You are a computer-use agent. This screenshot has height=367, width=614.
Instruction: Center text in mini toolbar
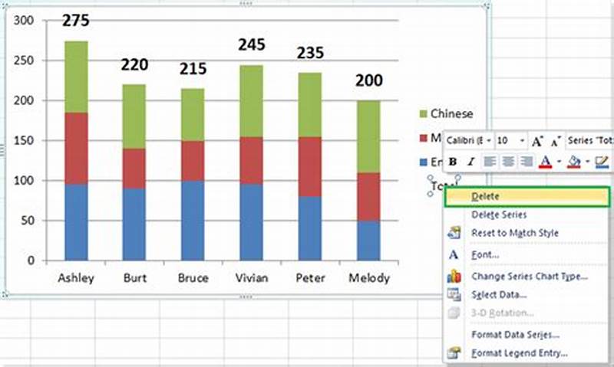click(x=508, y=162)
